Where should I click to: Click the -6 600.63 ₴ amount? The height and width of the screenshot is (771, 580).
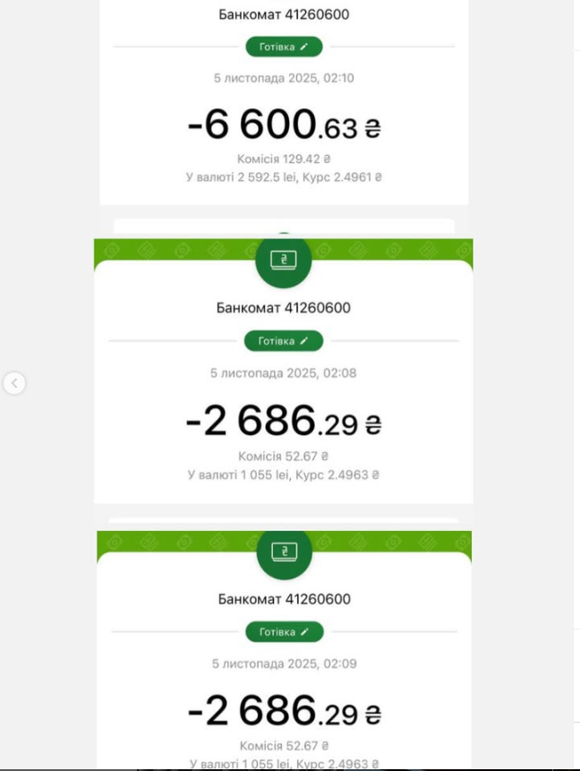click(x=284, y=125)
